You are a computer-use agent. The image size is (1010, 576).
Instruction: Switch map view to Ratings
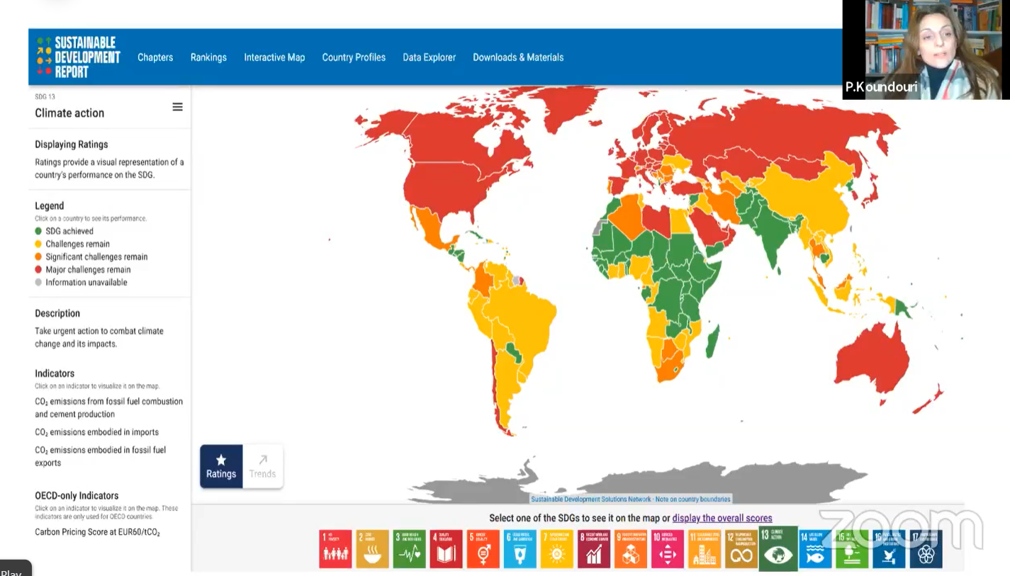click(221, 466)
